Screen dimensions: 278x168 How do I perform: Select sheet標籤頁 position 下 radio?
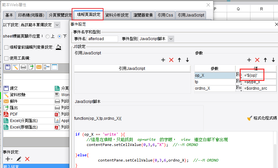point(60,37)
